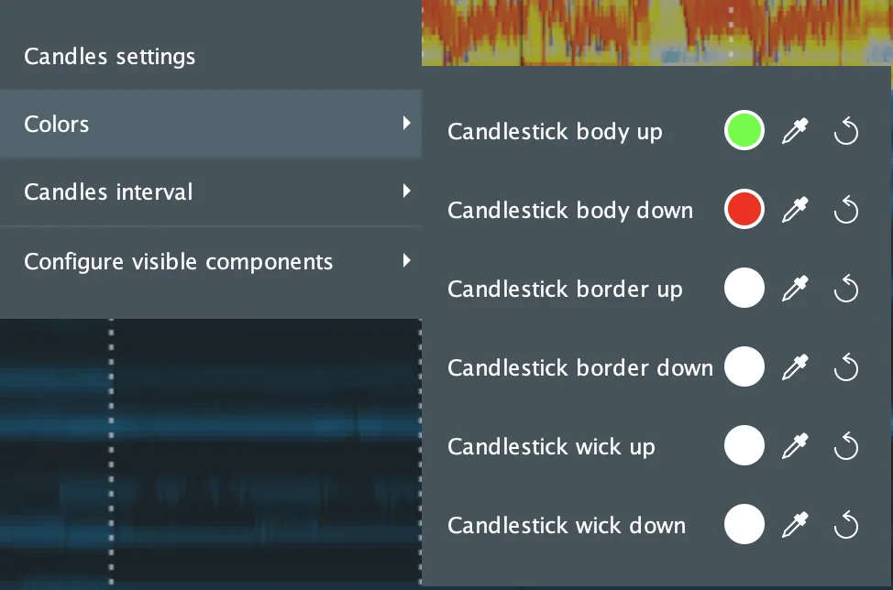Reset the Candlestick border up color

pyautogui.click(x=845, y=290)
